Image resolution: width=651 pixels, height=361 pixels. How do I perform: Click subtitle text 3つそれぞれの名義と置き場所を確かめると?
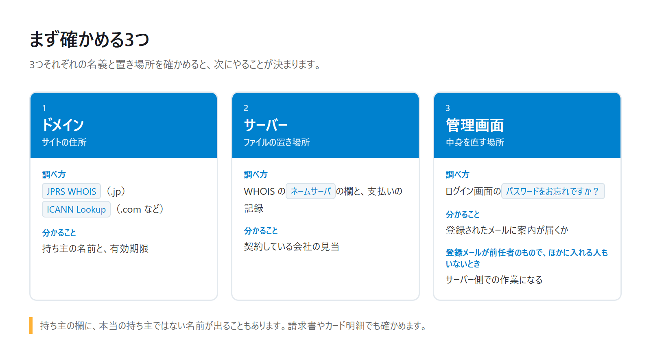[118, 64]
